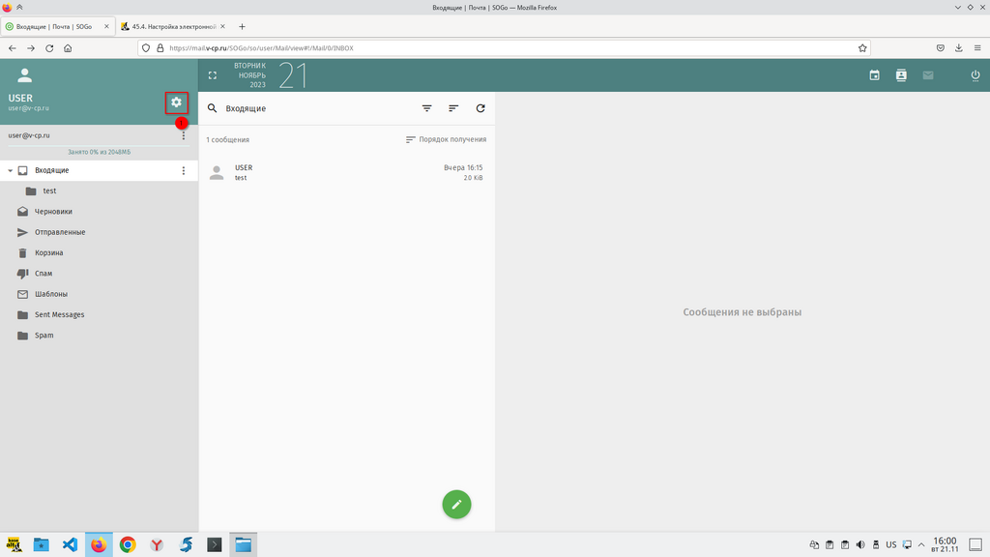The height and width of the screenshot is (557, 990).
Task: Toggle the fullscreen expand icon
Action: (213, 75)
